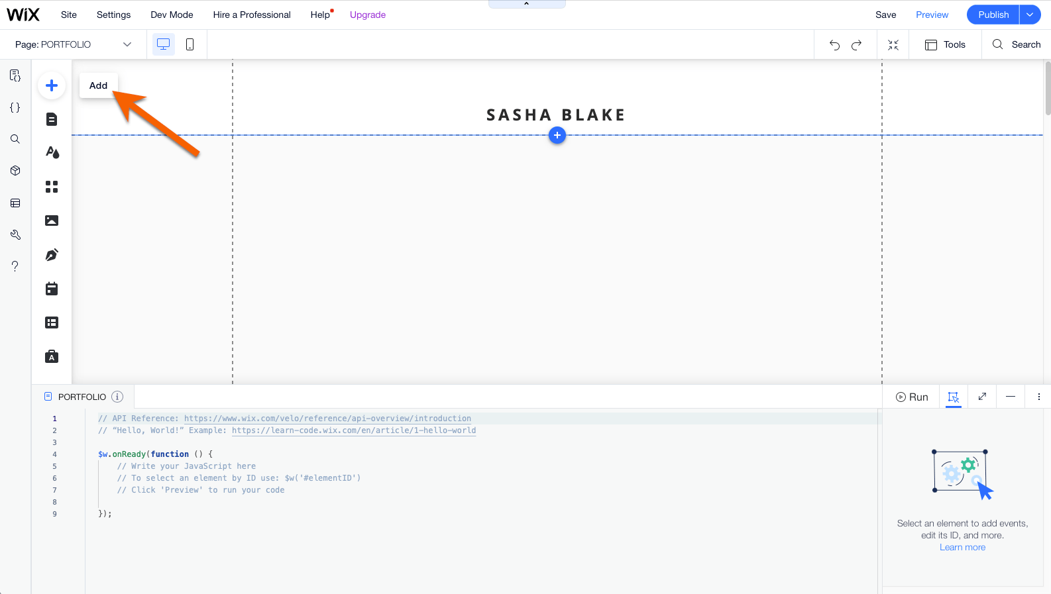Screen dimensions: 1051x594
Task: Switch to desktop editor view
Action: [164, 44]
